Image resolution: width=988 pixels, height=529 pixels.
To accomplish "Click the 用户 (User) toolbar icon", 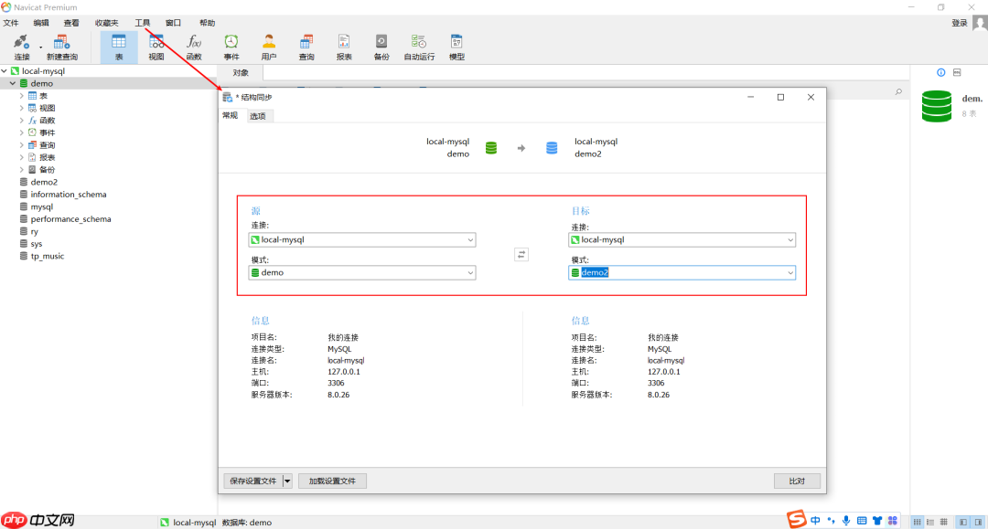I will coord(269,48).
